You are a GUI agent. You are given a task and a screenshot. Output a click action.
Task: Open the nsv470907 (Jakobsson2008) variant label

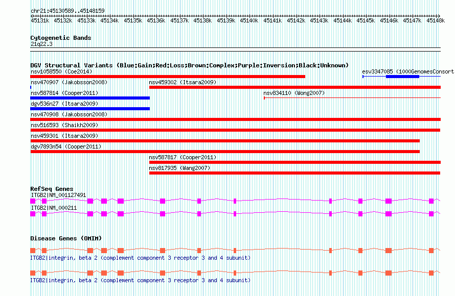(x=69, y=82)
